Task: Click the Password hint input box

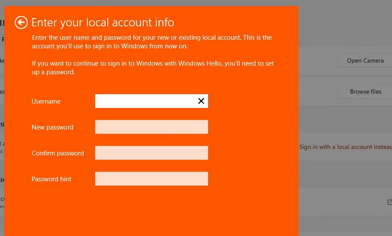Action: pos(151,179)
